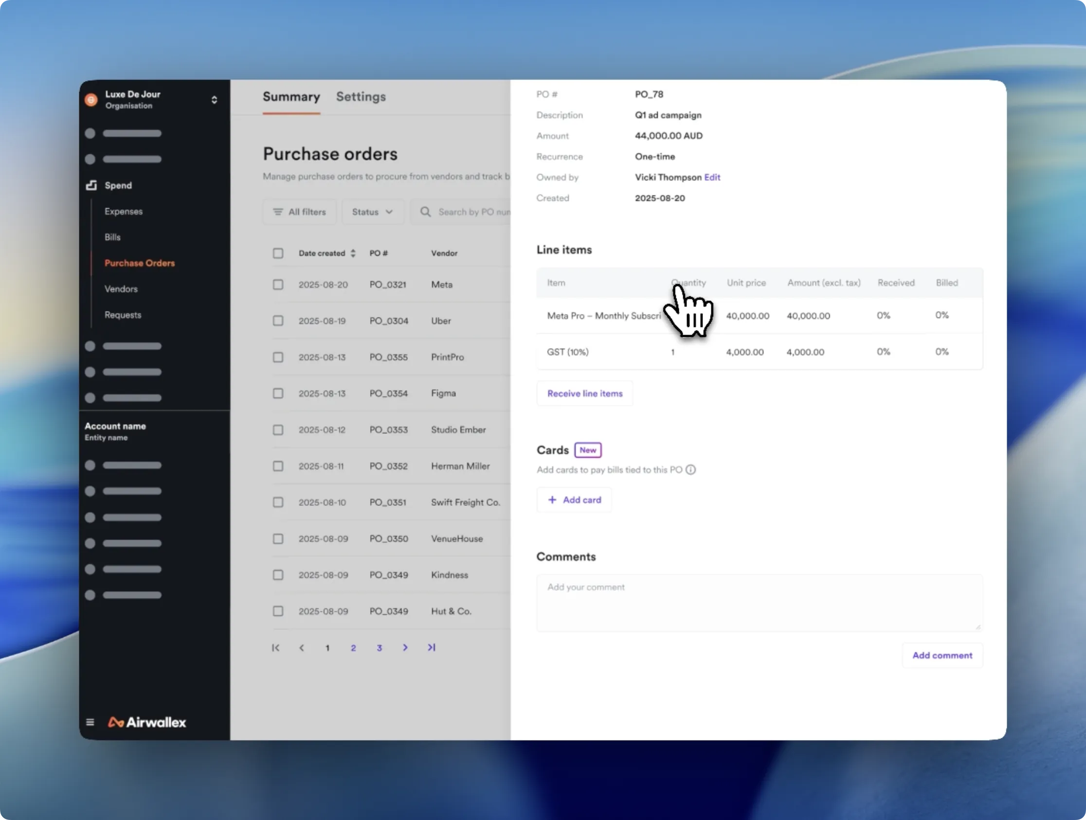Open Vendors in the Spend sidebar
Screen dimensions: 1086x820
[x=121, y=288]
